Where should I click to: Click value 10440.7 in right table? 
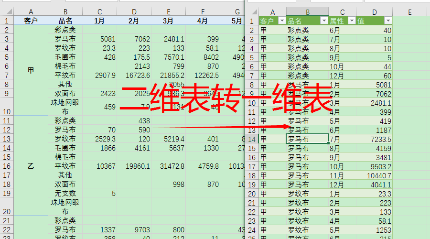[x=374, y=175]
